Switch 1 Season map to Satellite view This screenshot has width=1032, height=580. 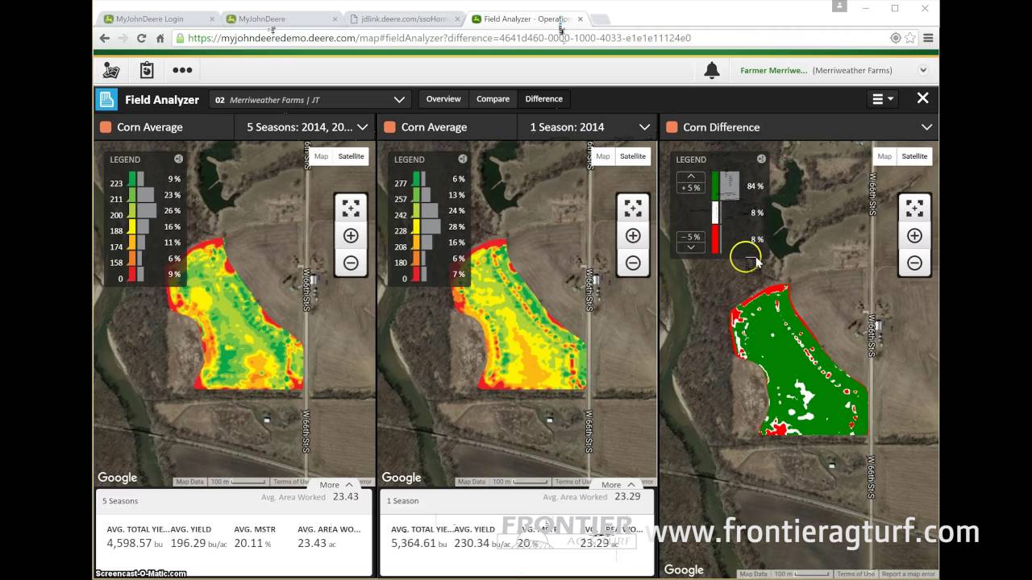(x=633, y=156)
